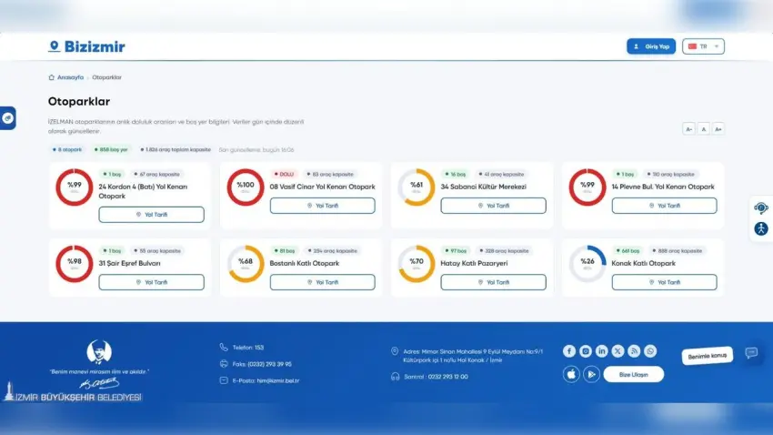Click the Faks number fax icon
Screen dimensions: 773x435
[224, 364]
